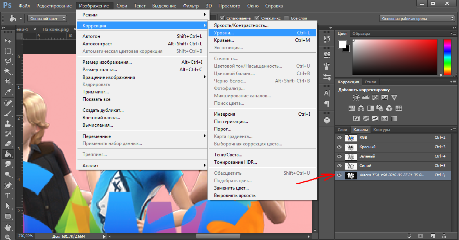Open the Цвет panel options menu
This screenshot has height=240, width=459.
coord(453,34)
